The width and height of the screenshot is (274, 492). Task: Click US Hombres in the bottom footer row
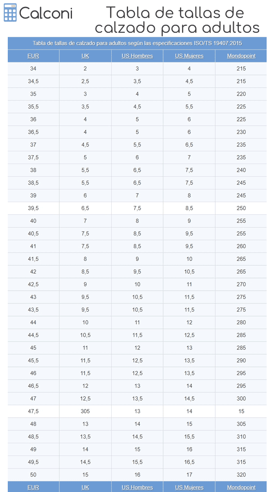pyautogui.click(x=137, y=487)
